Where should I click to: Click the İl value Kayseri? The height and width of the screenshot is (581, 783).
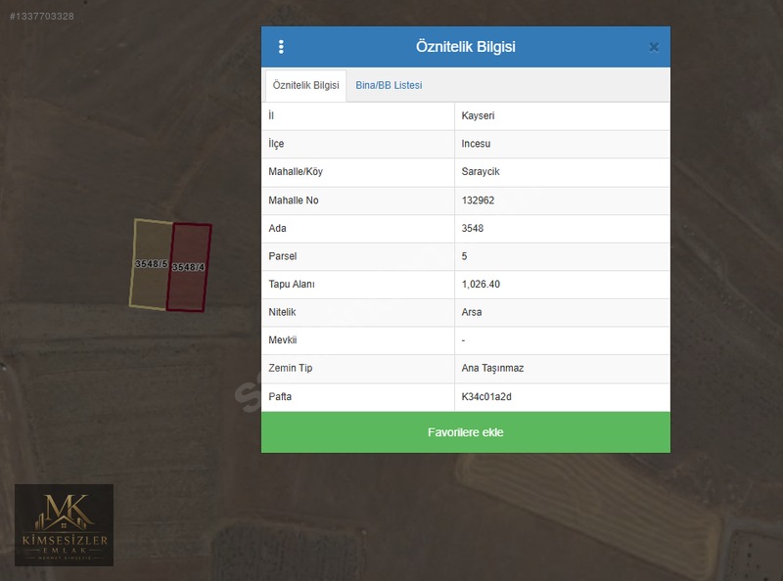(x=478, y=115)
